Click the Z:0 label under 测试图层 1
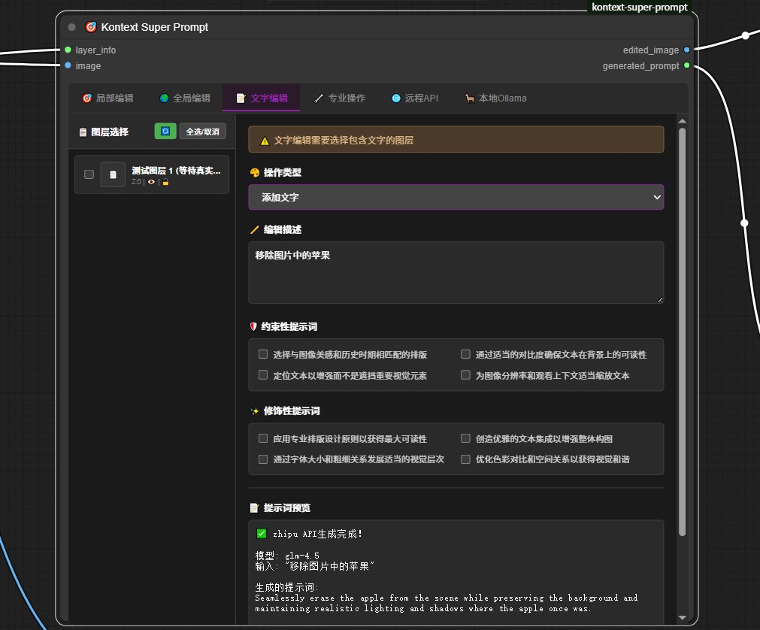The width and height of the screenshot is (760, 630). 136,182
